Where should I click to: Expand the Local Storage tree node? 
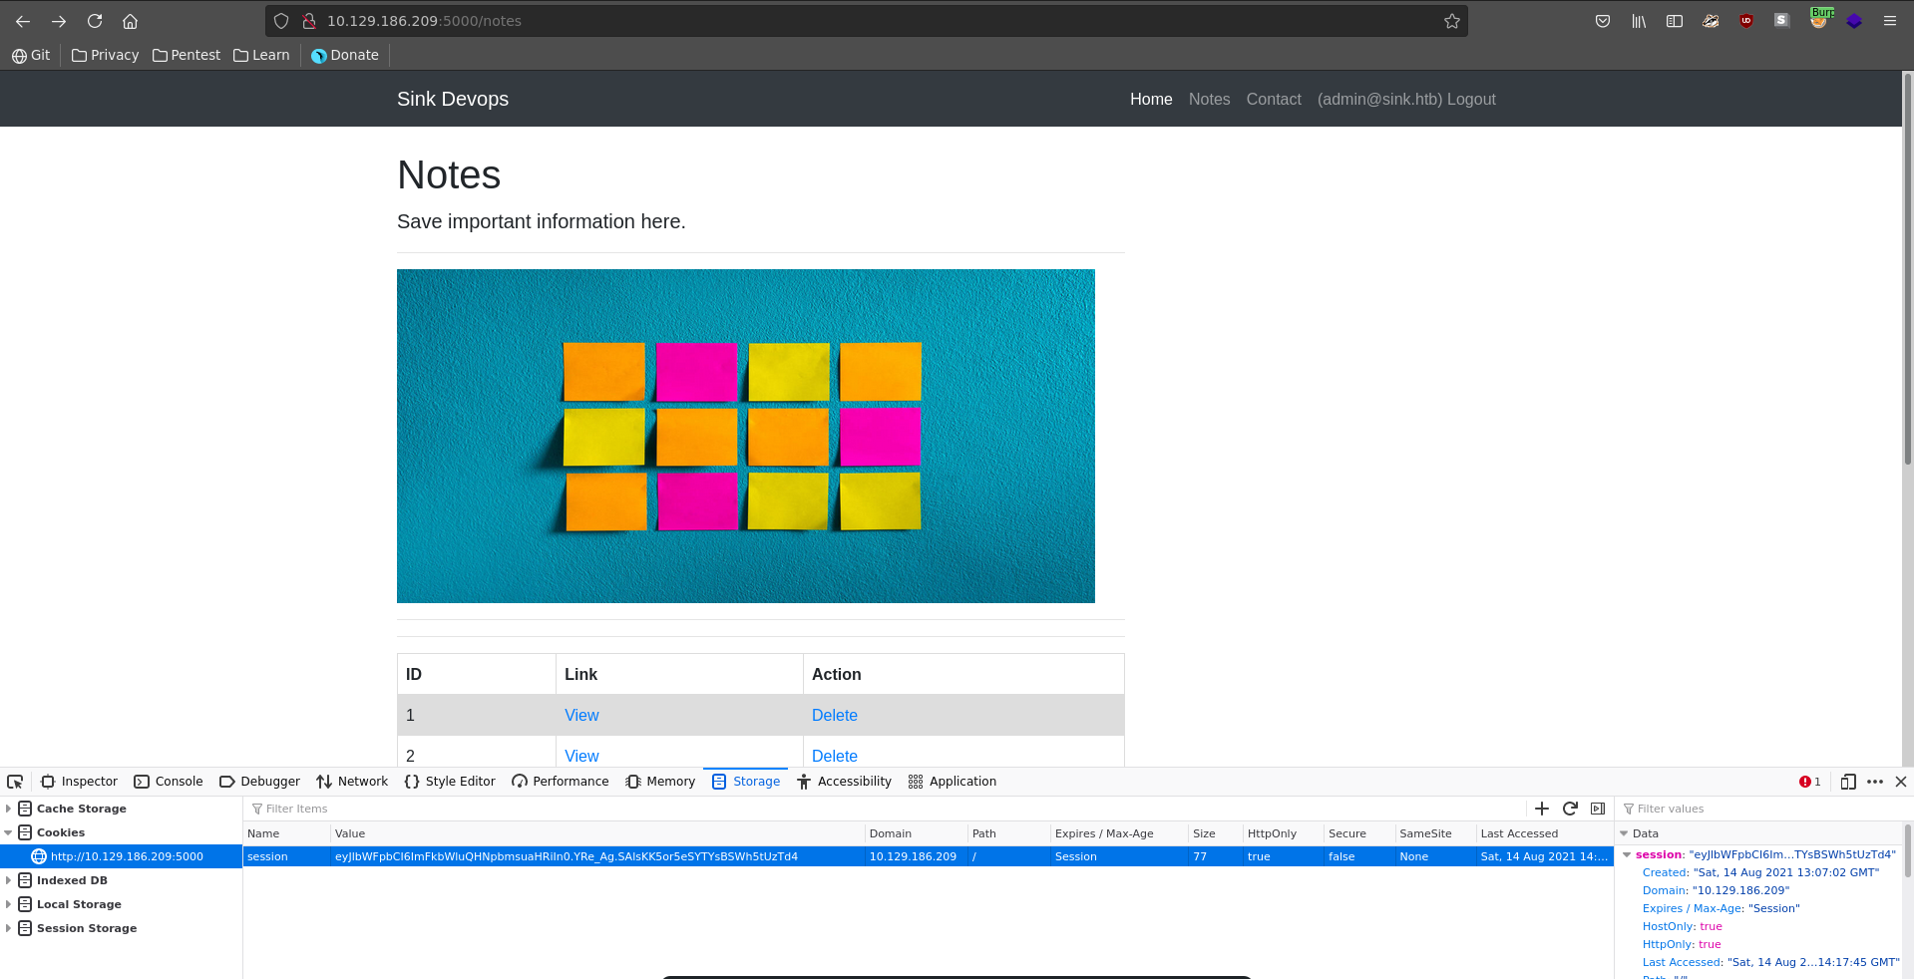point(9,904)
